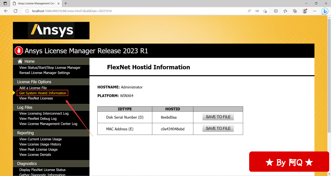Open Display FlexNet License Status
The height and width of the screenshot is (176, 331).
[42, 170]
